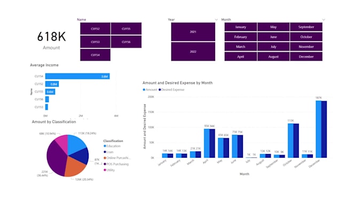Click the CU152 average income bar

tap(52, 84)
